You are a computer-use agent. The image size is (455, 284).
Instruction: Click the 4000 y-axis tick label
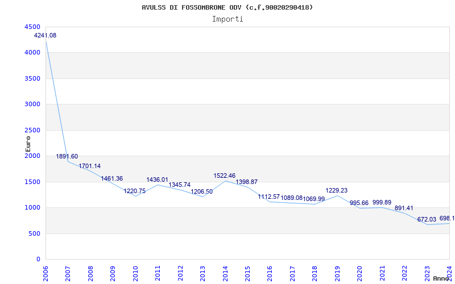(33, 53)
